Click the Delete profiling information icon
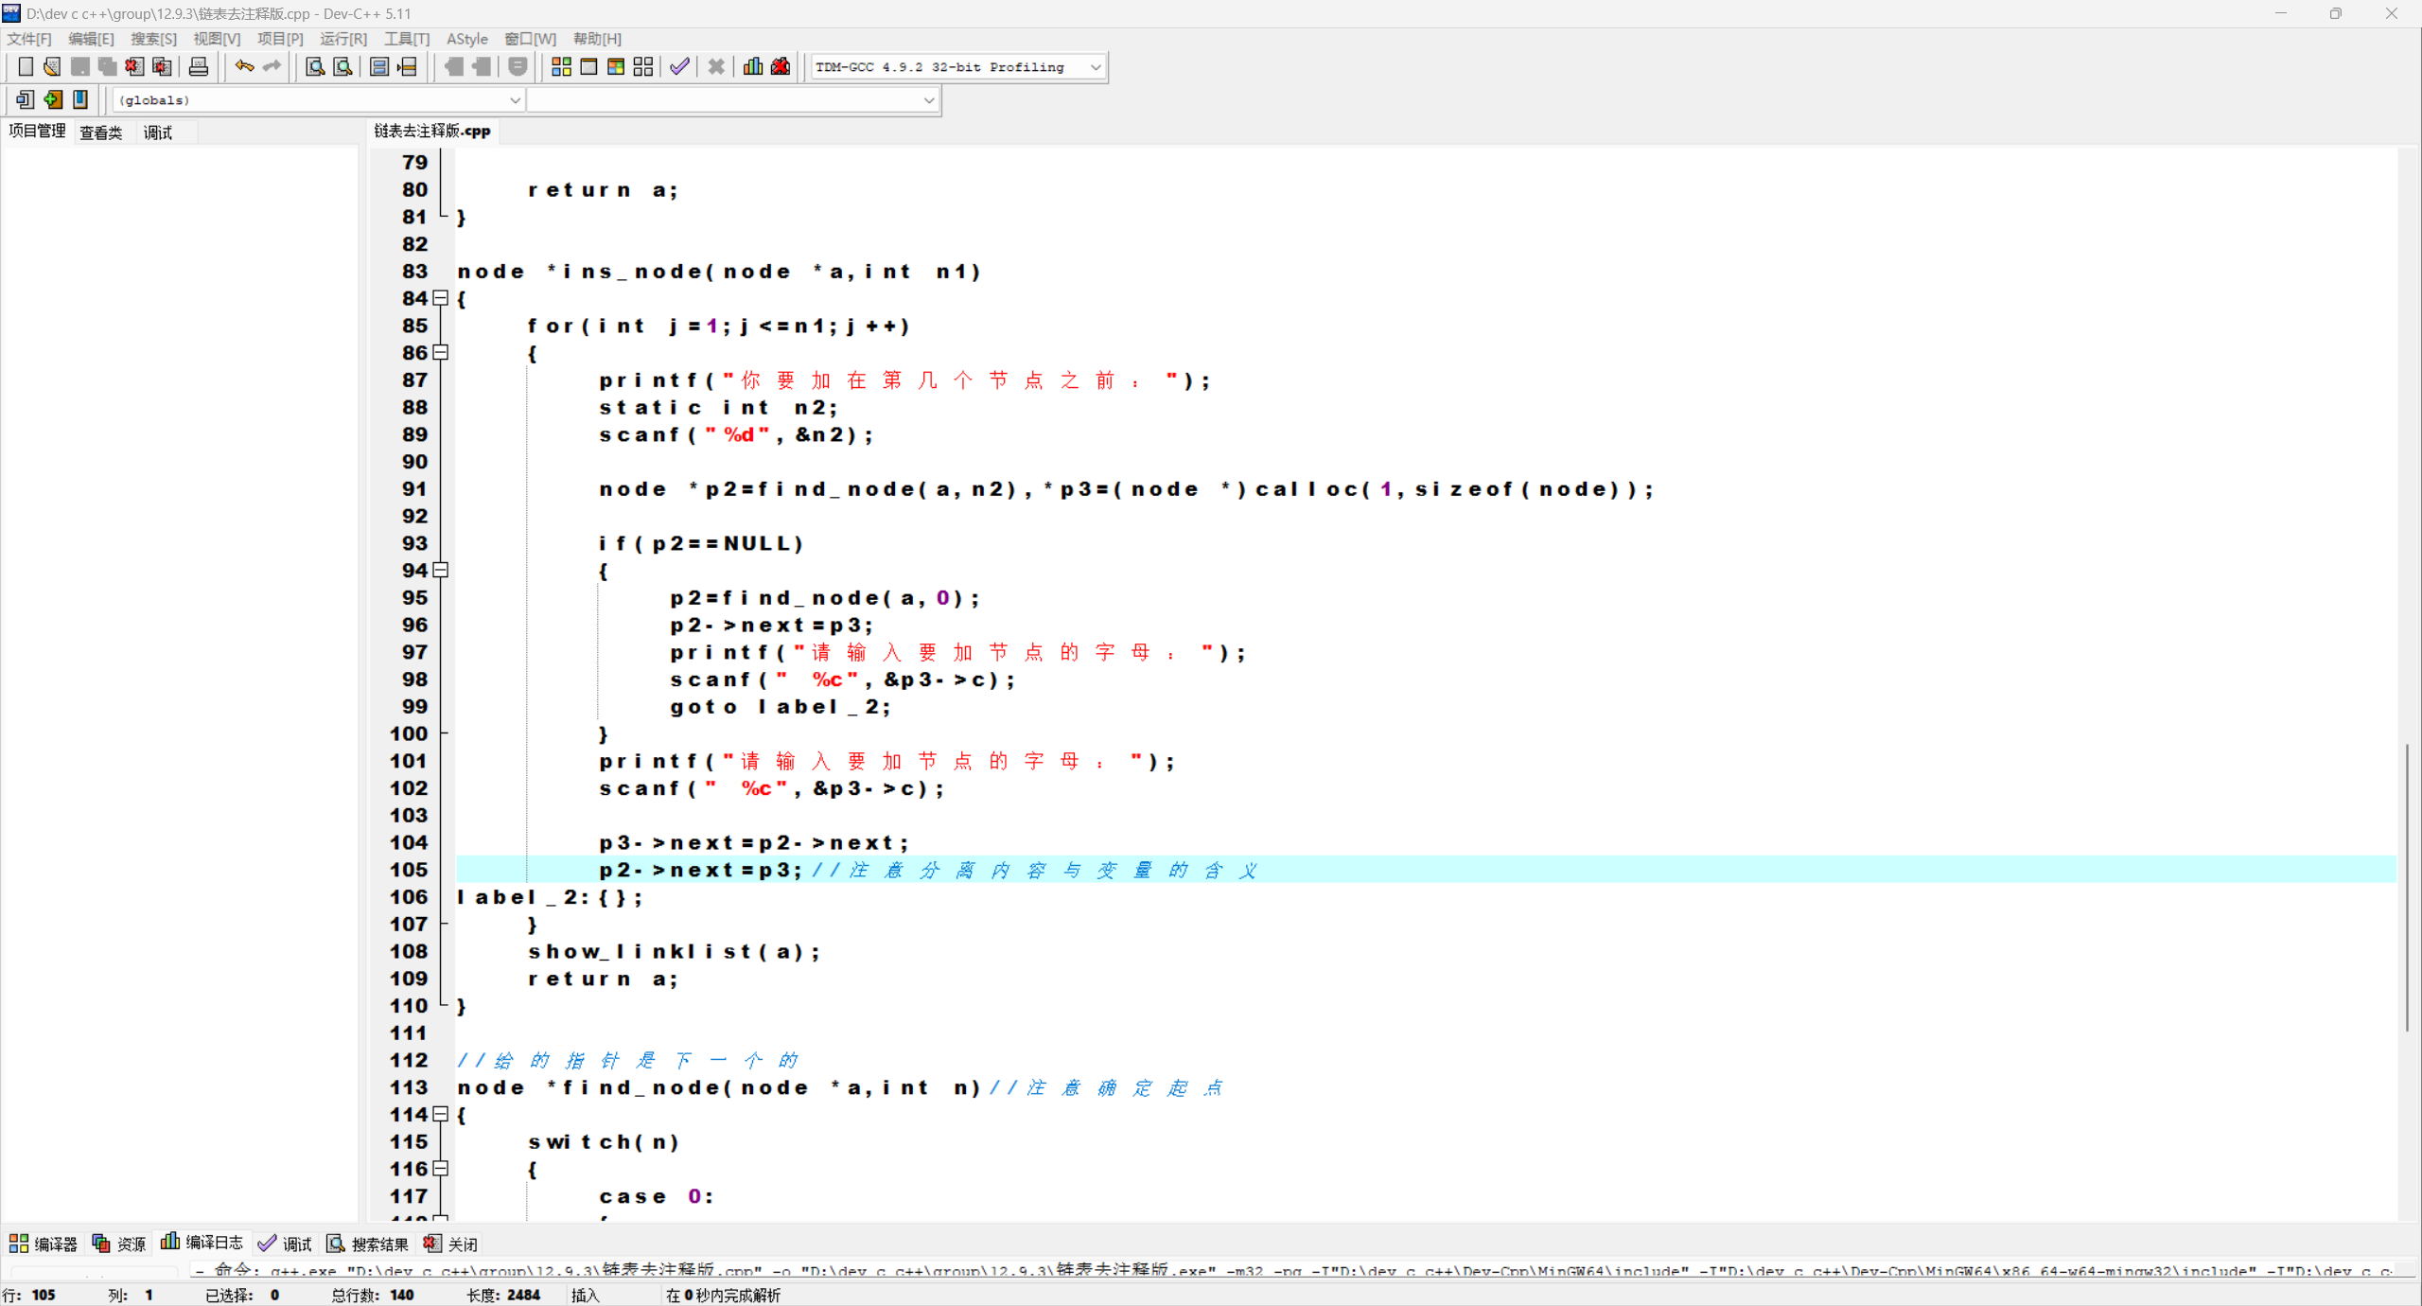2422x1306 pixels. tap(781, 66)
